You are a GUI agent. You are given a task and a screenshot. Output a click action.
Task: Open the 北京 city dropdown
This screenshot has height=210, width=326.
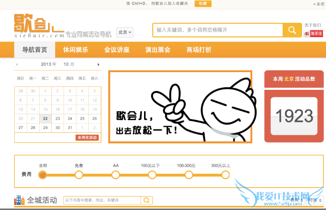125,32
